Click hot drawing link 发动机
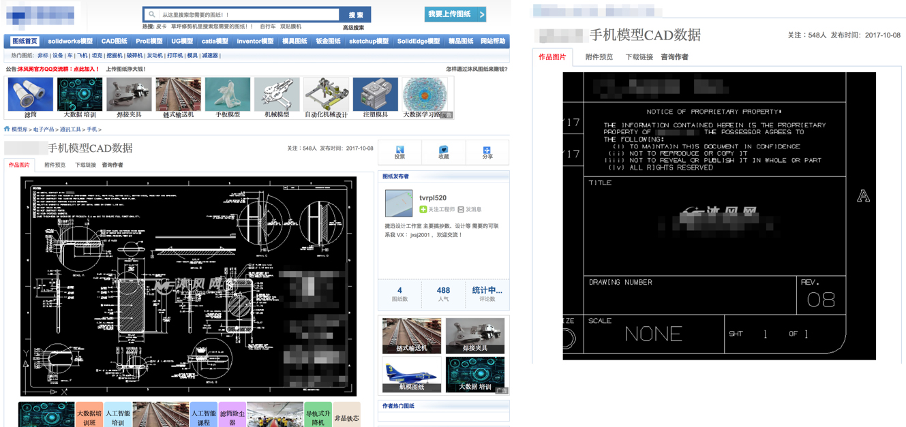This screenshot has width=906, height=427. tap(155, 56)
